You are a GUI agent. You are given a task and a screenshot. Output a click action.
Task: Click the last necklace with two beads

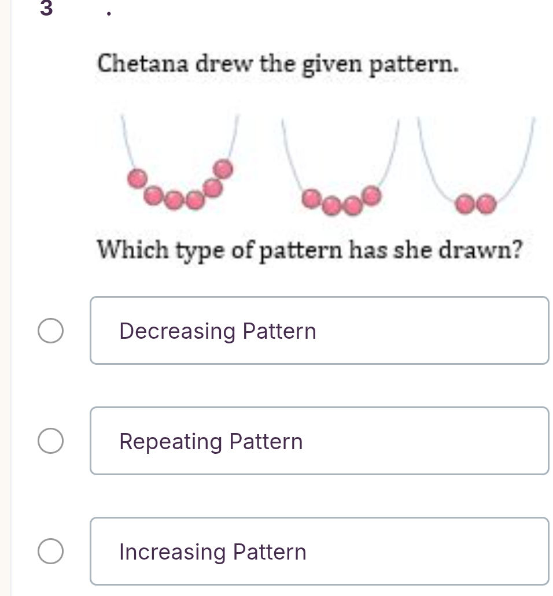click(474, 173)
